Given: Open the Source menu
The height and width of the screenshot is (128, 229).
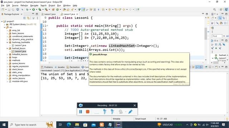Looking at the screenshot, I should tap(15, 6).
